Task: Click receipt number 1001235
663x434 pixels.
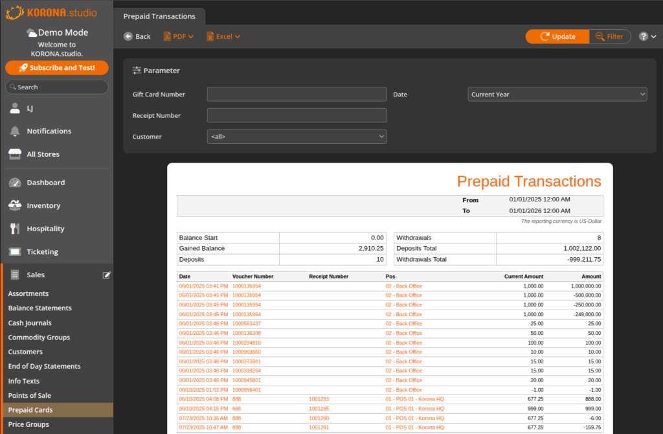Action: point(319,409)
